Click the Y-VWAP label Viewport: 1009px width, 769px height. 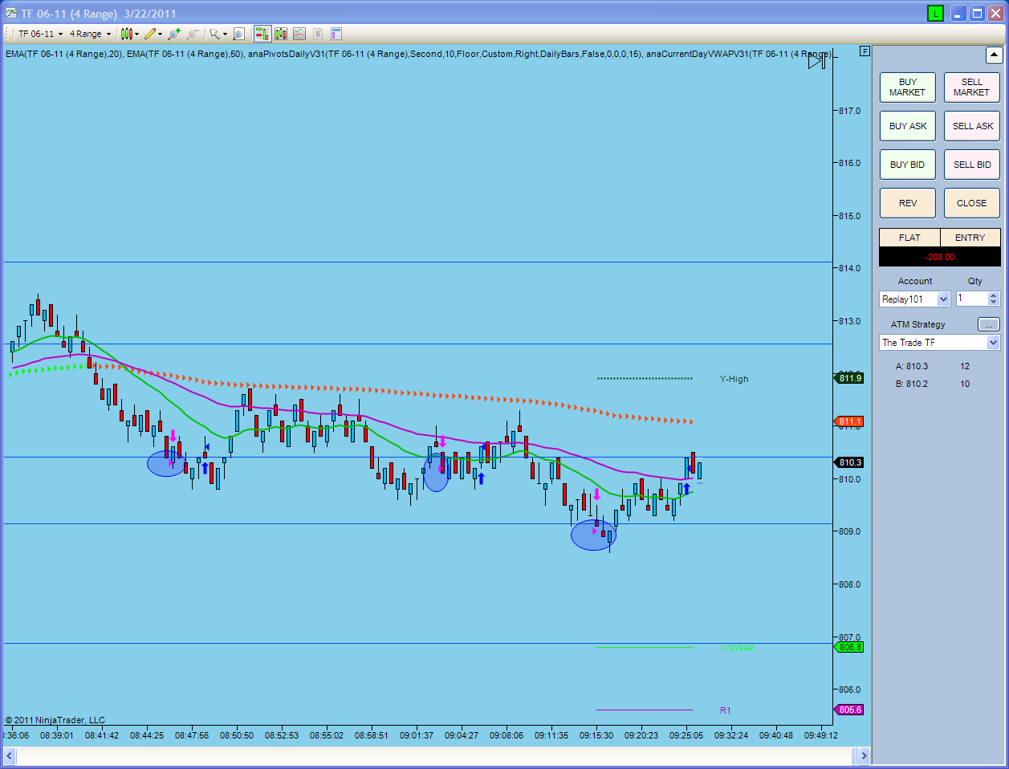(737, 648)
